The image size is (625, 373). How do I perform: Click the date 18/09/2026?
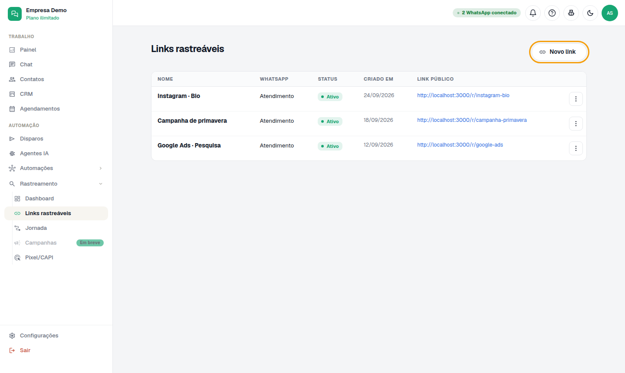click(378, 120)
